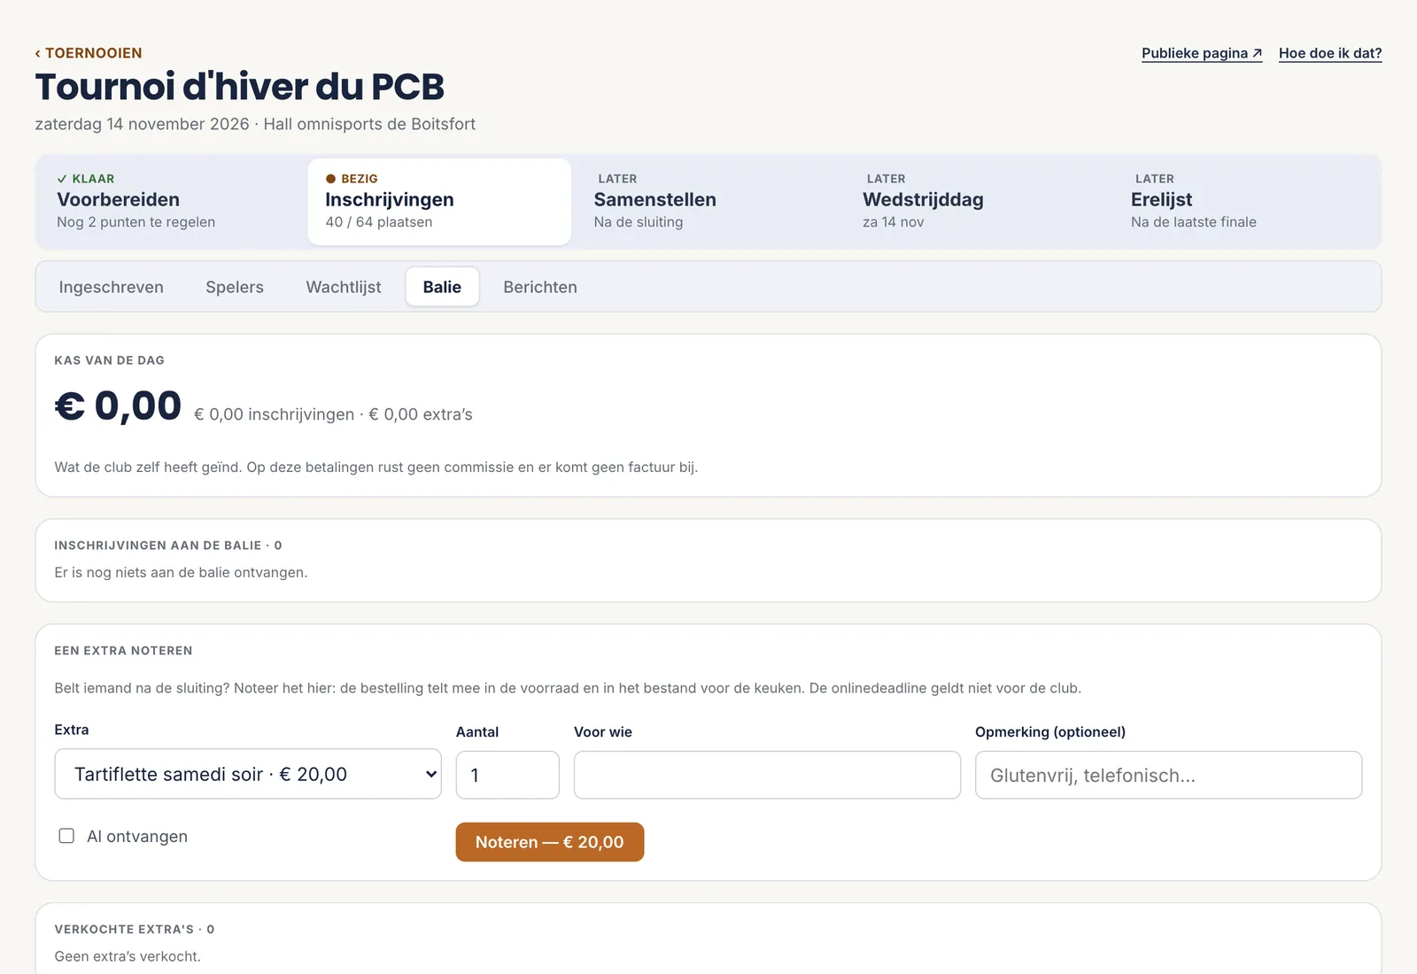
Task: Open the 'Hoe doe ik dat?' help link
Action: pos(1330,53)
